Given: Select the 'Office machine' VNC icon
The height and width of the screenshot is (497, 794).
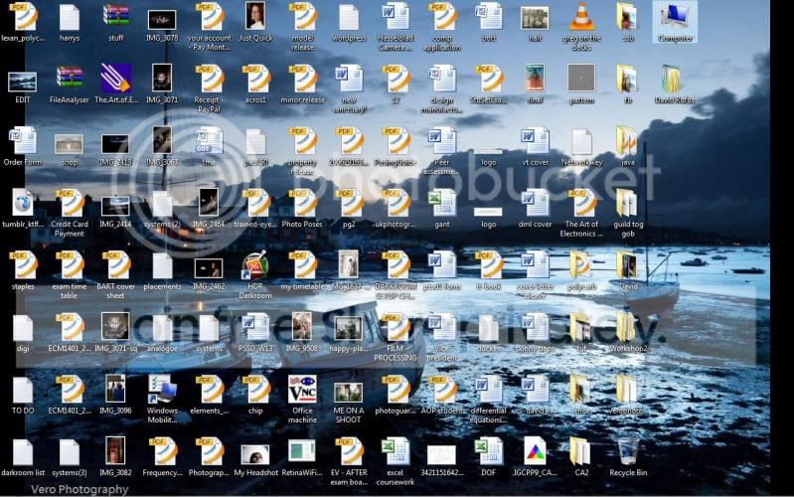Looking at the screenshot, I should (302, 390).
